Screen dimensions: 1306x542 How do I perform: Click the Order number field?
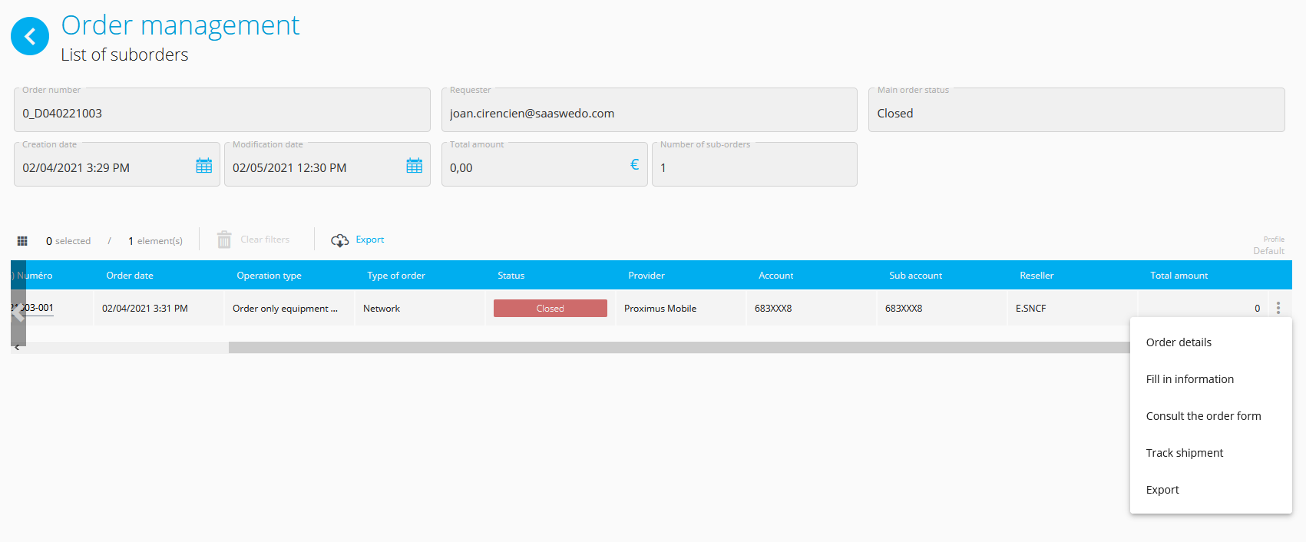(222, 113)
